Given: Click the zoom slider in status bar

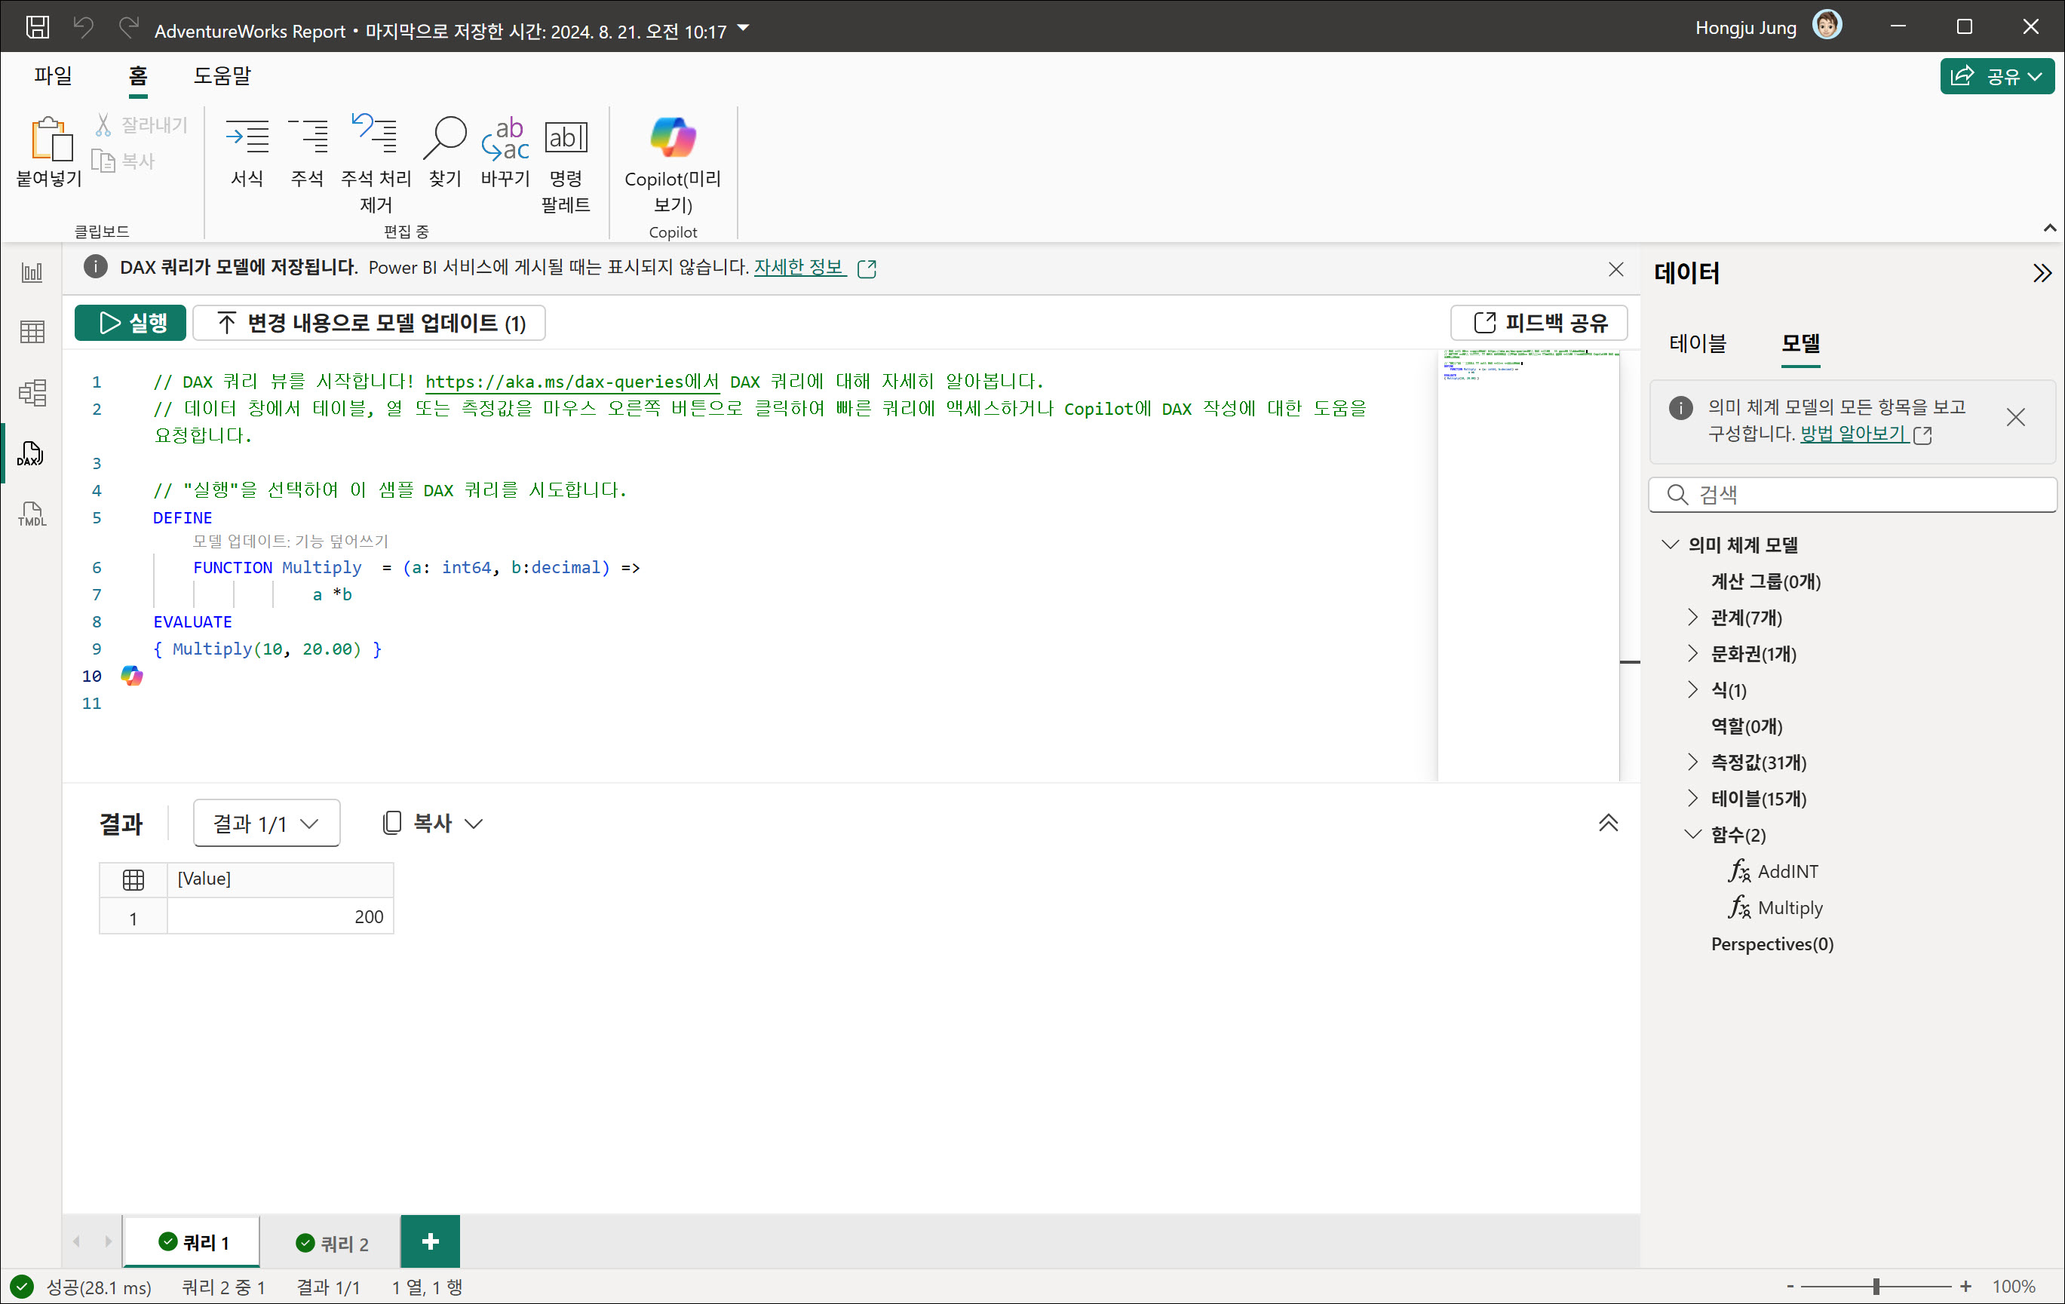Looking at the screenshot, I should click(1876, 1286).
